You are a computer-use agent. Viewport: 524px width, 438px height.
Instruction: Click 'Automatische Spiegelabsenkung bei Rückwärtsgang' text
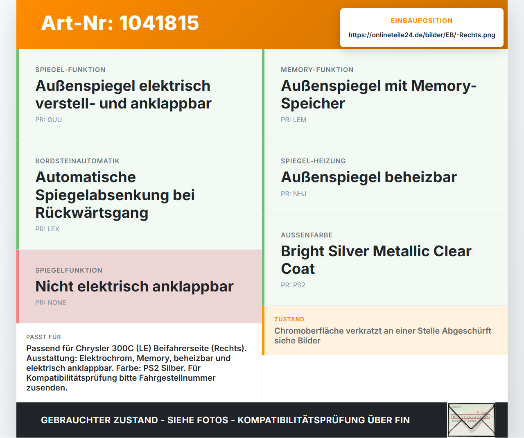click(x=115, y=195)
